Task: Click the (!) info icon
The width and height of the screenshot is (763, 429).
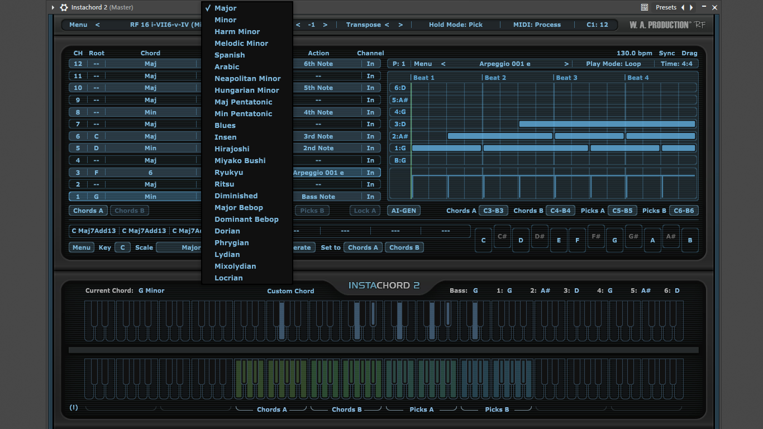Action: 74,407
